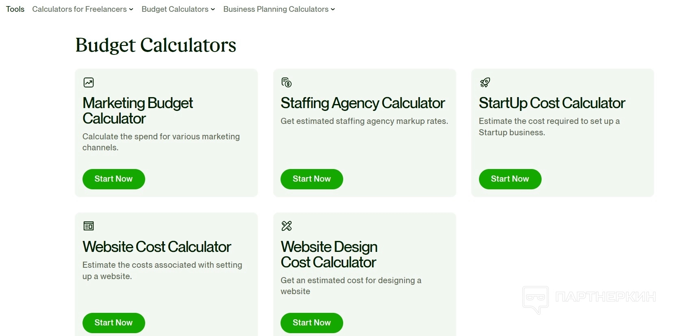
Task: Click the Website Design Cost Calculator heading
Action: pyautogui.click(x=329, y=254)
